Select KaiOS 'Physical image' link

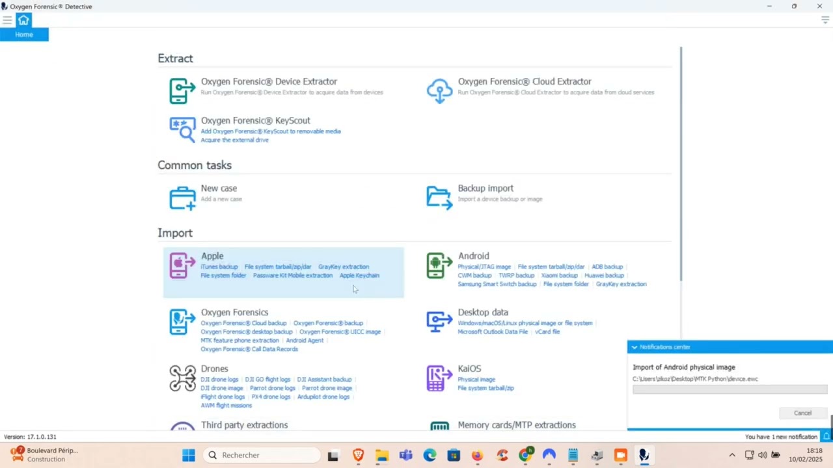tap(476, 380)
